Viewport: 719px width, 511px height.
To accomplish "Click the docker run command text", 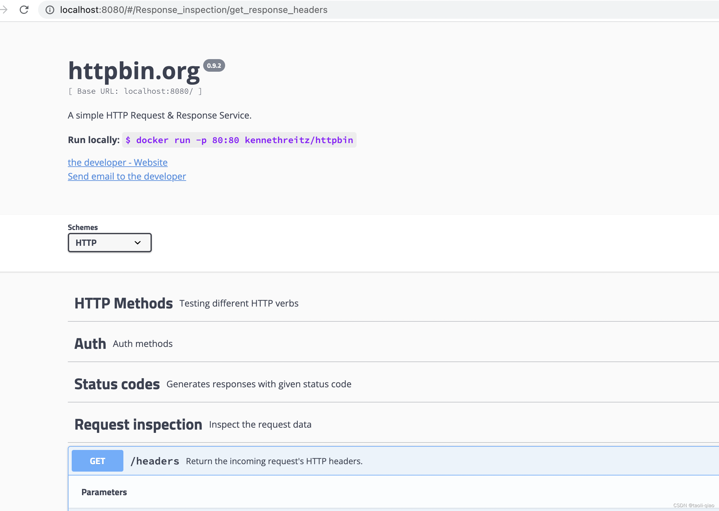I will pos(239,140).
